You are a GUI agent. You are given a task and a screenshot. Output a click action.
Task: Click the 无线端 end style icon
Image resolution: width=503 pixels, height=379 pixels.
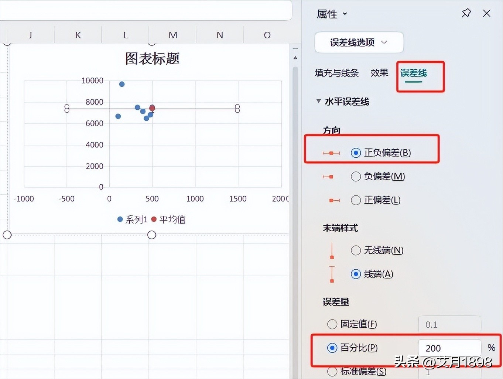click(332, 250)
